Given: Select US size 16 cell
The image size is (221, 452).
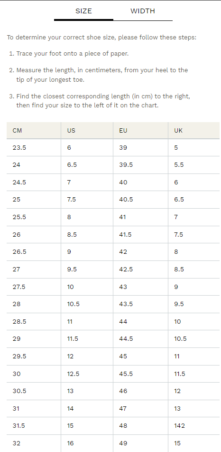Looking at the screenshot, I should pyautogui.click(x=87, y=443).
